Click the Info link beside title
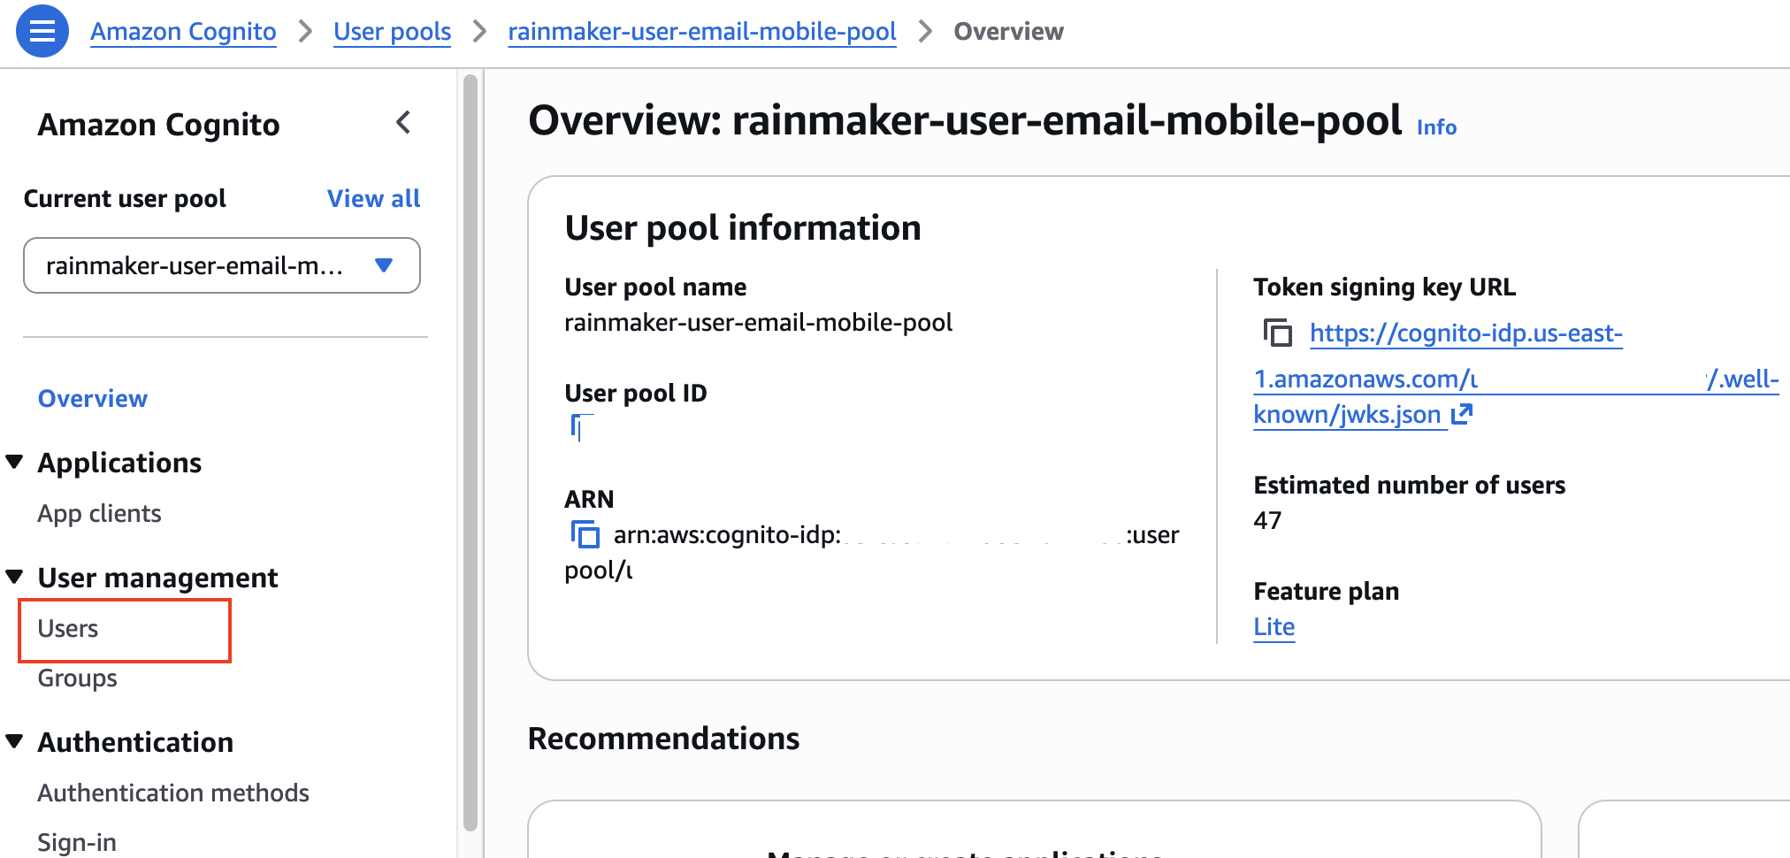 (1436, 127)
